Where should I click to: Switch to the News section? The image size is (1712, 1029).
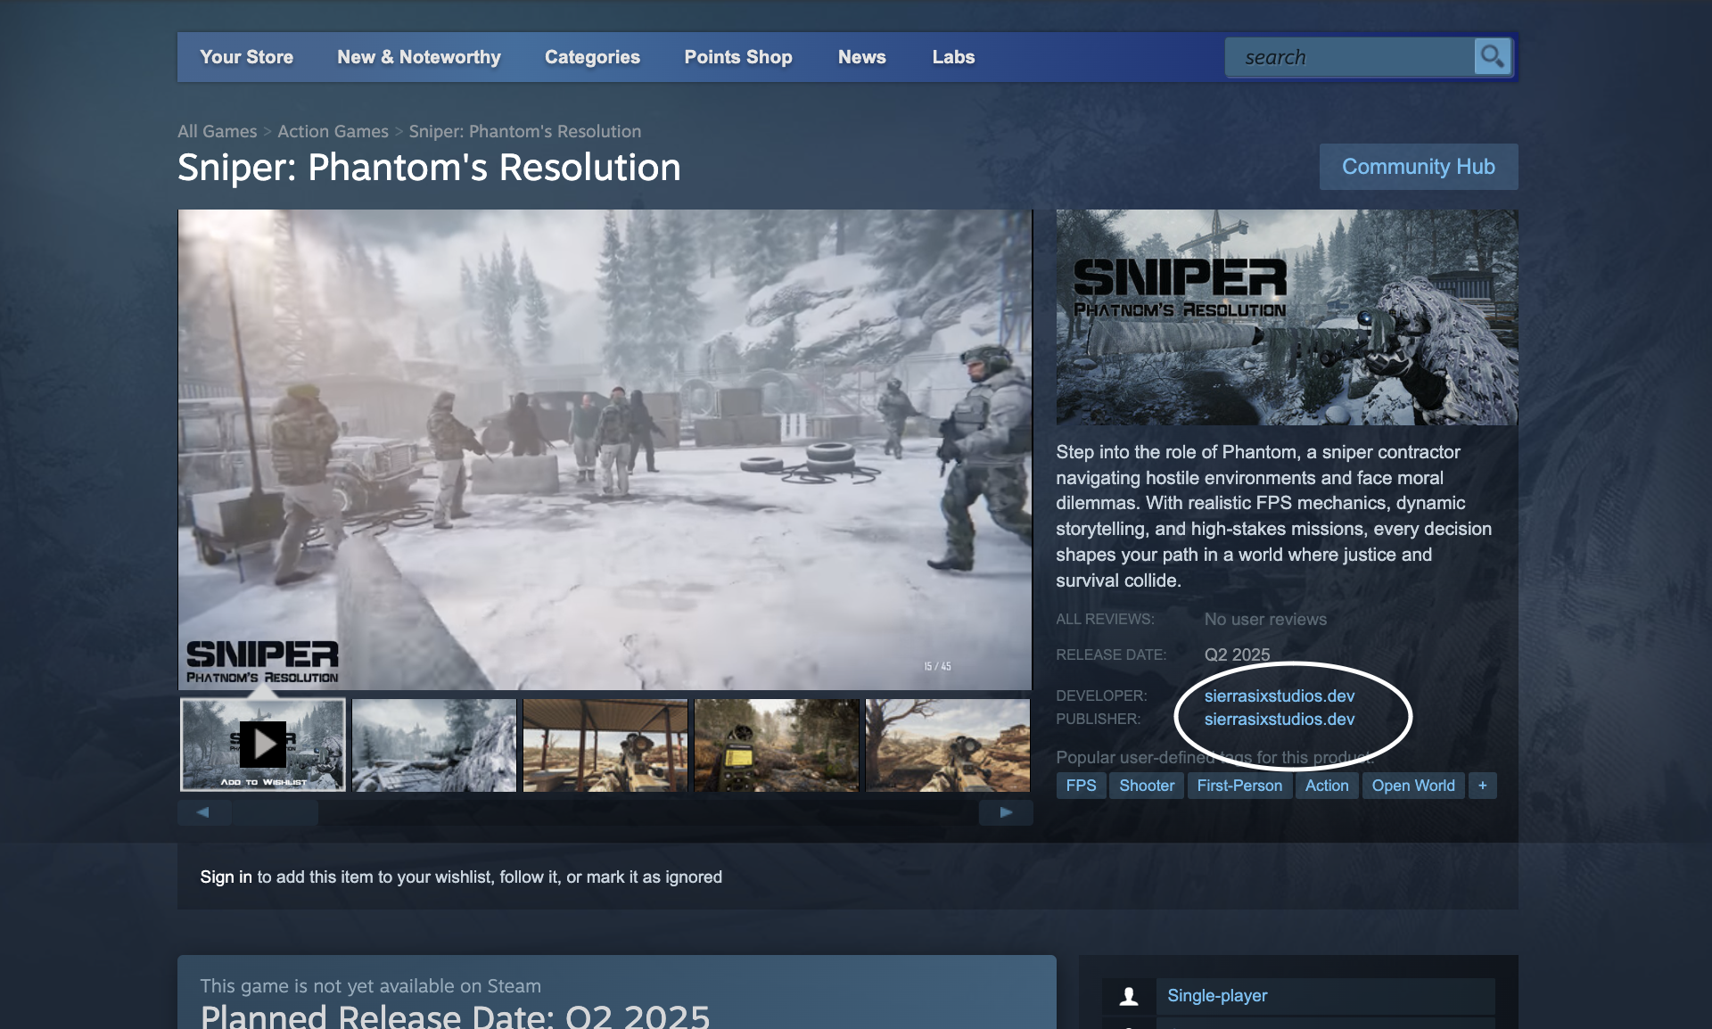click(x=861, y=56)
